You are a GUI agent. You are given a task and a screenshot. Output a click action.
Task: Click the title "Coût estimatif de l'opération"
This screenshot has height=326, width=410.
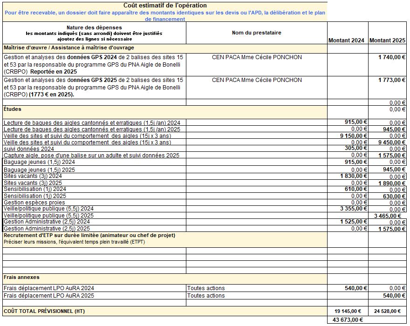pos(165,6)
